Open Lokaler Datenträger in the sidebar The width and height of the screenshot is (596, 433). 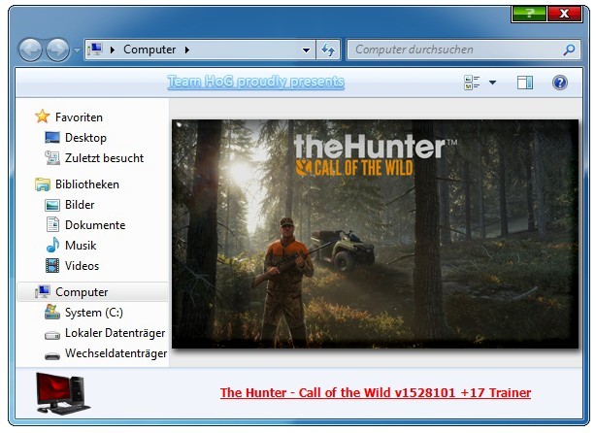tap(115, 333)
